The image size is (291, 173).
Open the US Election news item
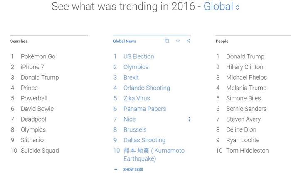pyautogui.click(x=138, y=57)
